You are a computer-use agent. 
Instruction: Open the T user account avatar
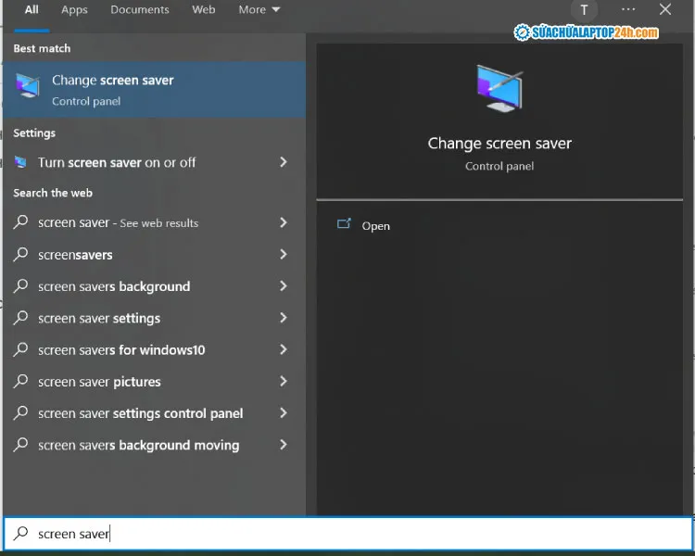click(584, 10)
